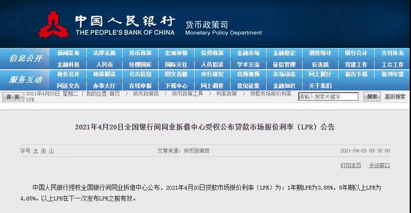The height and width of the screenshot is (213, 411).
Task: Select 宏观审慎 in the navigation
Action: click(x=176, y=53)
